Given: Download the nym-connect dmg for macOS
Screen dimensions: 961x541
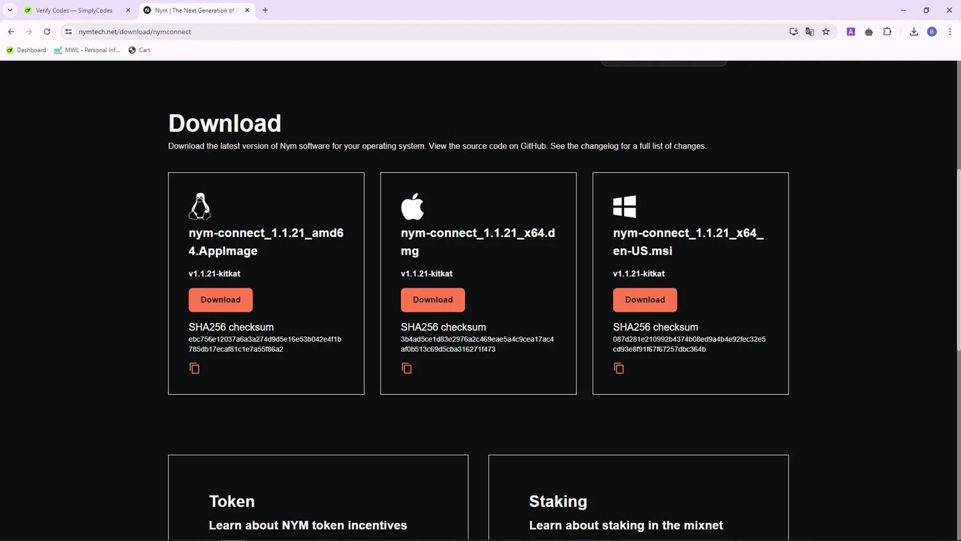Looking at the screenshot, I should [432, 300].
